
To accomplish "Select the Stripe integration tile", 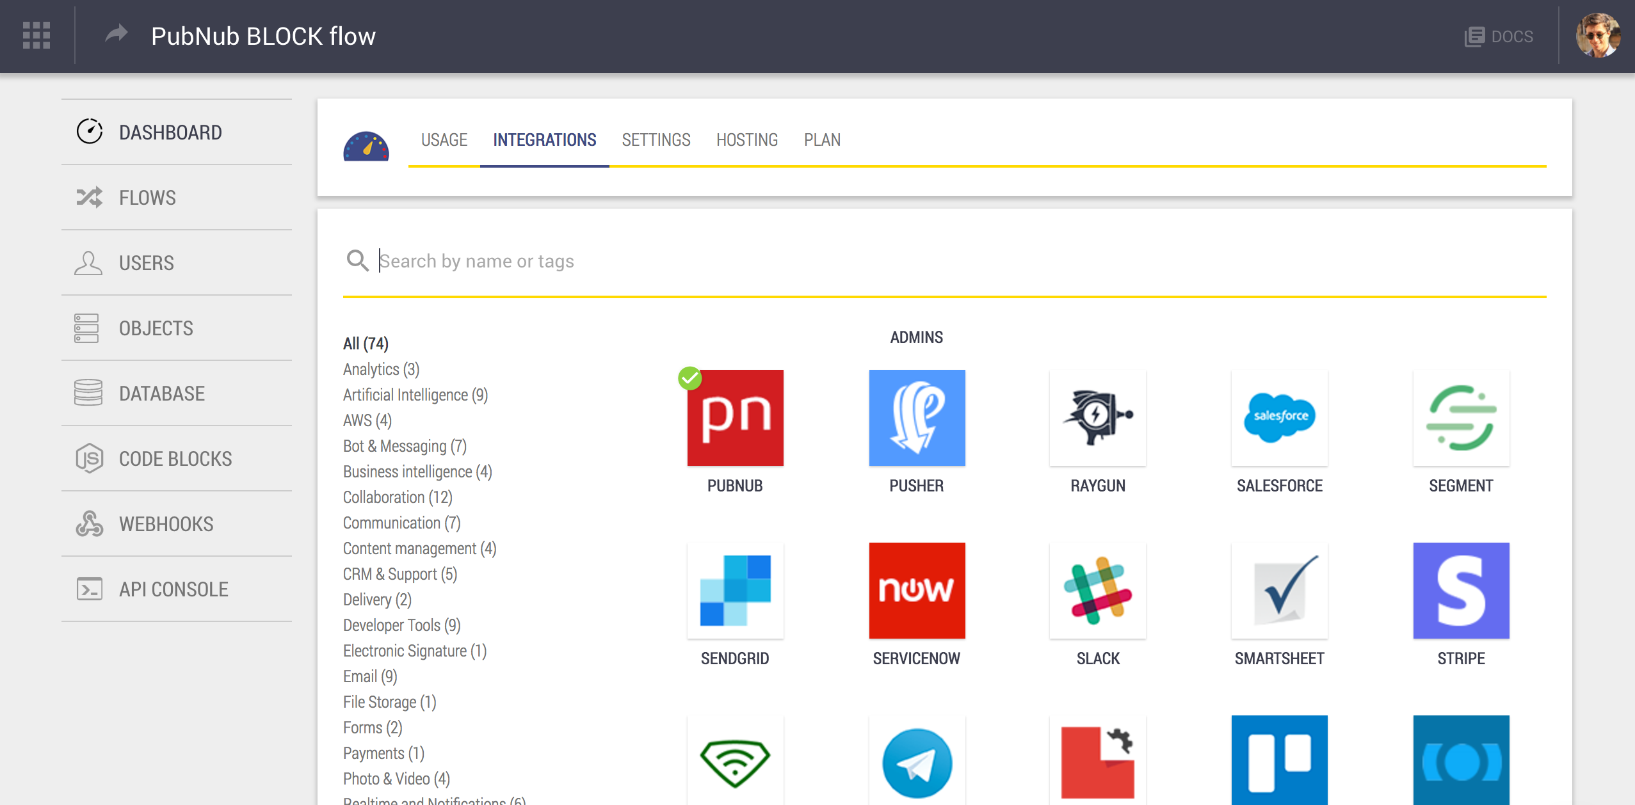I will pos(1460,591).
